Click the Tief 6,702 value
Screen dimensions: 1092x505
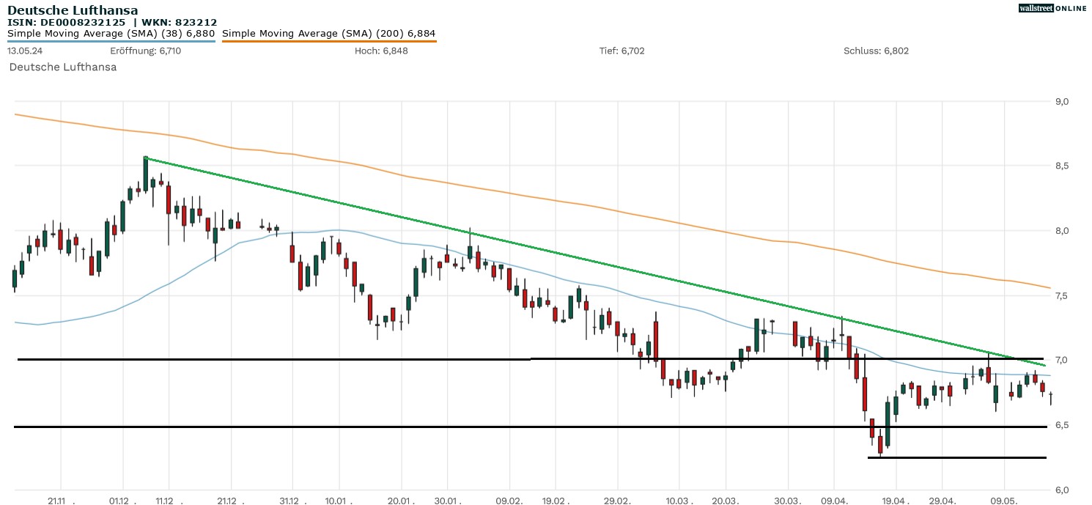point(621,51)
